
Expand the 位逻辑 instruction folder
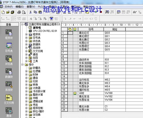(x=26, y=71)
